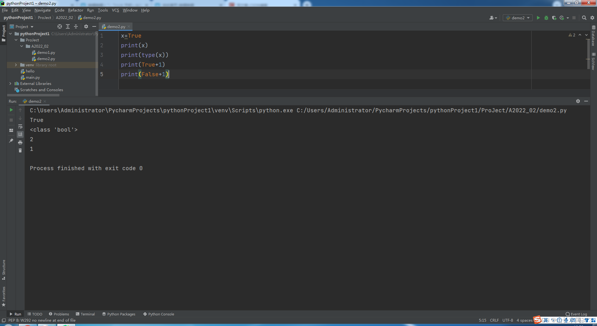
Task: Start debugging with the bug icon
Action: point(546,18)
